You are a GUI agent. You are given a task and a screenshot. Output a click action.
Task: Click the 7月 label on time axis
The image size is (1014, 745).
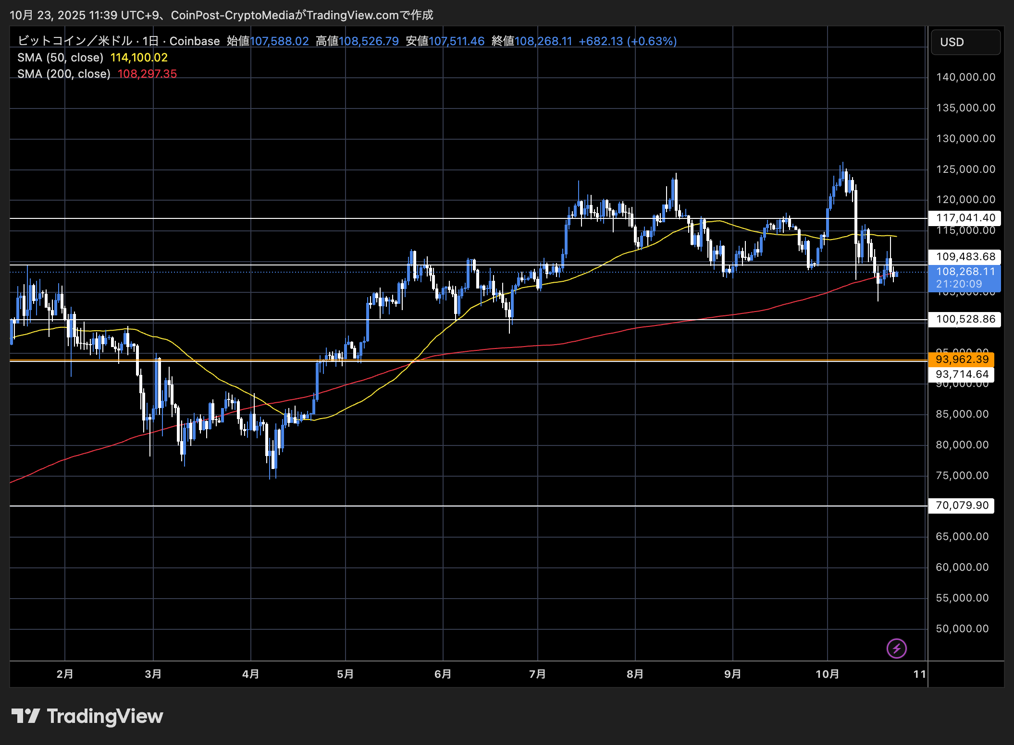pos(537,674)
